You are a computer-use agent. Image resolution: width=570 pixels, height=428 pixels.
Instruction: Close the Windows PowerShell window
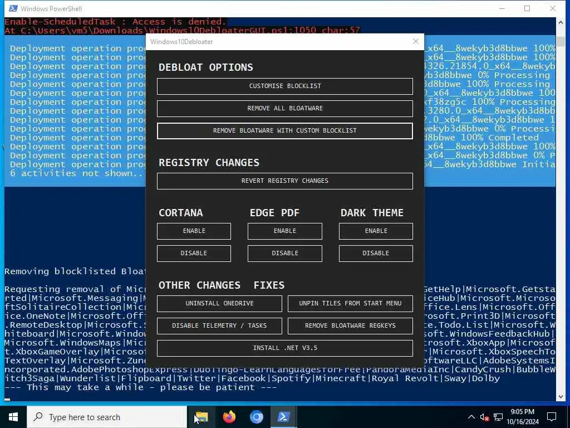pos(553,8)
